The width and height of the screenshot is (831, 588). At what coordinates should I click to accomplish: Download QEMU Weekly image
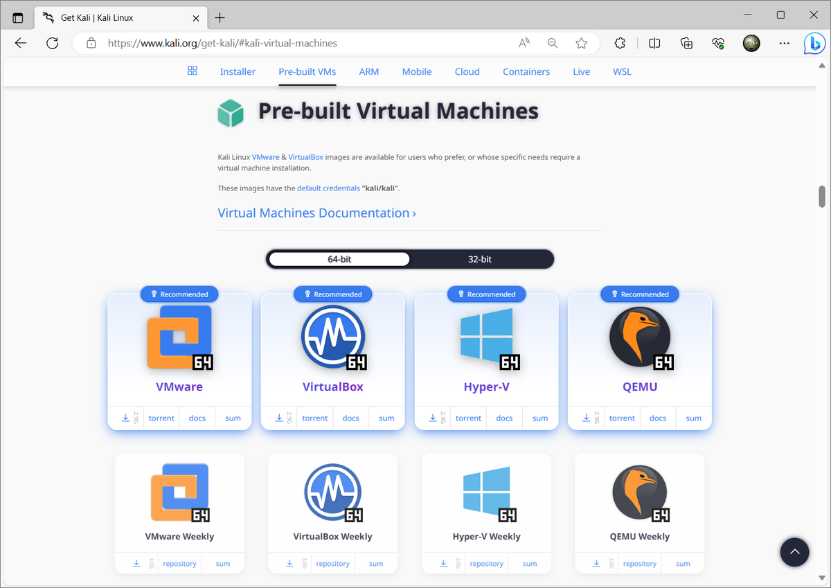(x=598, y=563)
